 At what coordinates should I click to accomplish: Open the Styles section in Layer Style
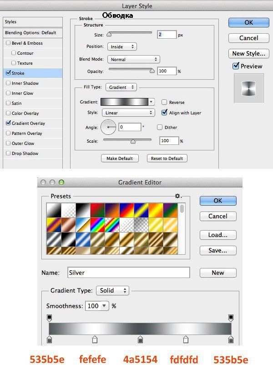pyautogui.click(x=33, y=22)
